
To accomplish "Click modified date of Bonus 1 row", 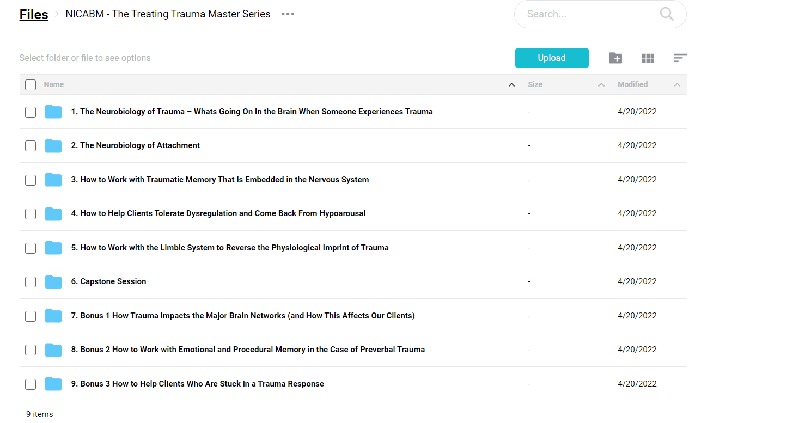I will tap(637, 316).
